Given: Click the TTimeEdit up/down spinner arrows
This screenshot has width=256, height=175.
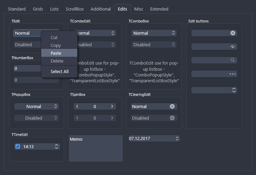Looking at the screenshot, I should [57, 146].
